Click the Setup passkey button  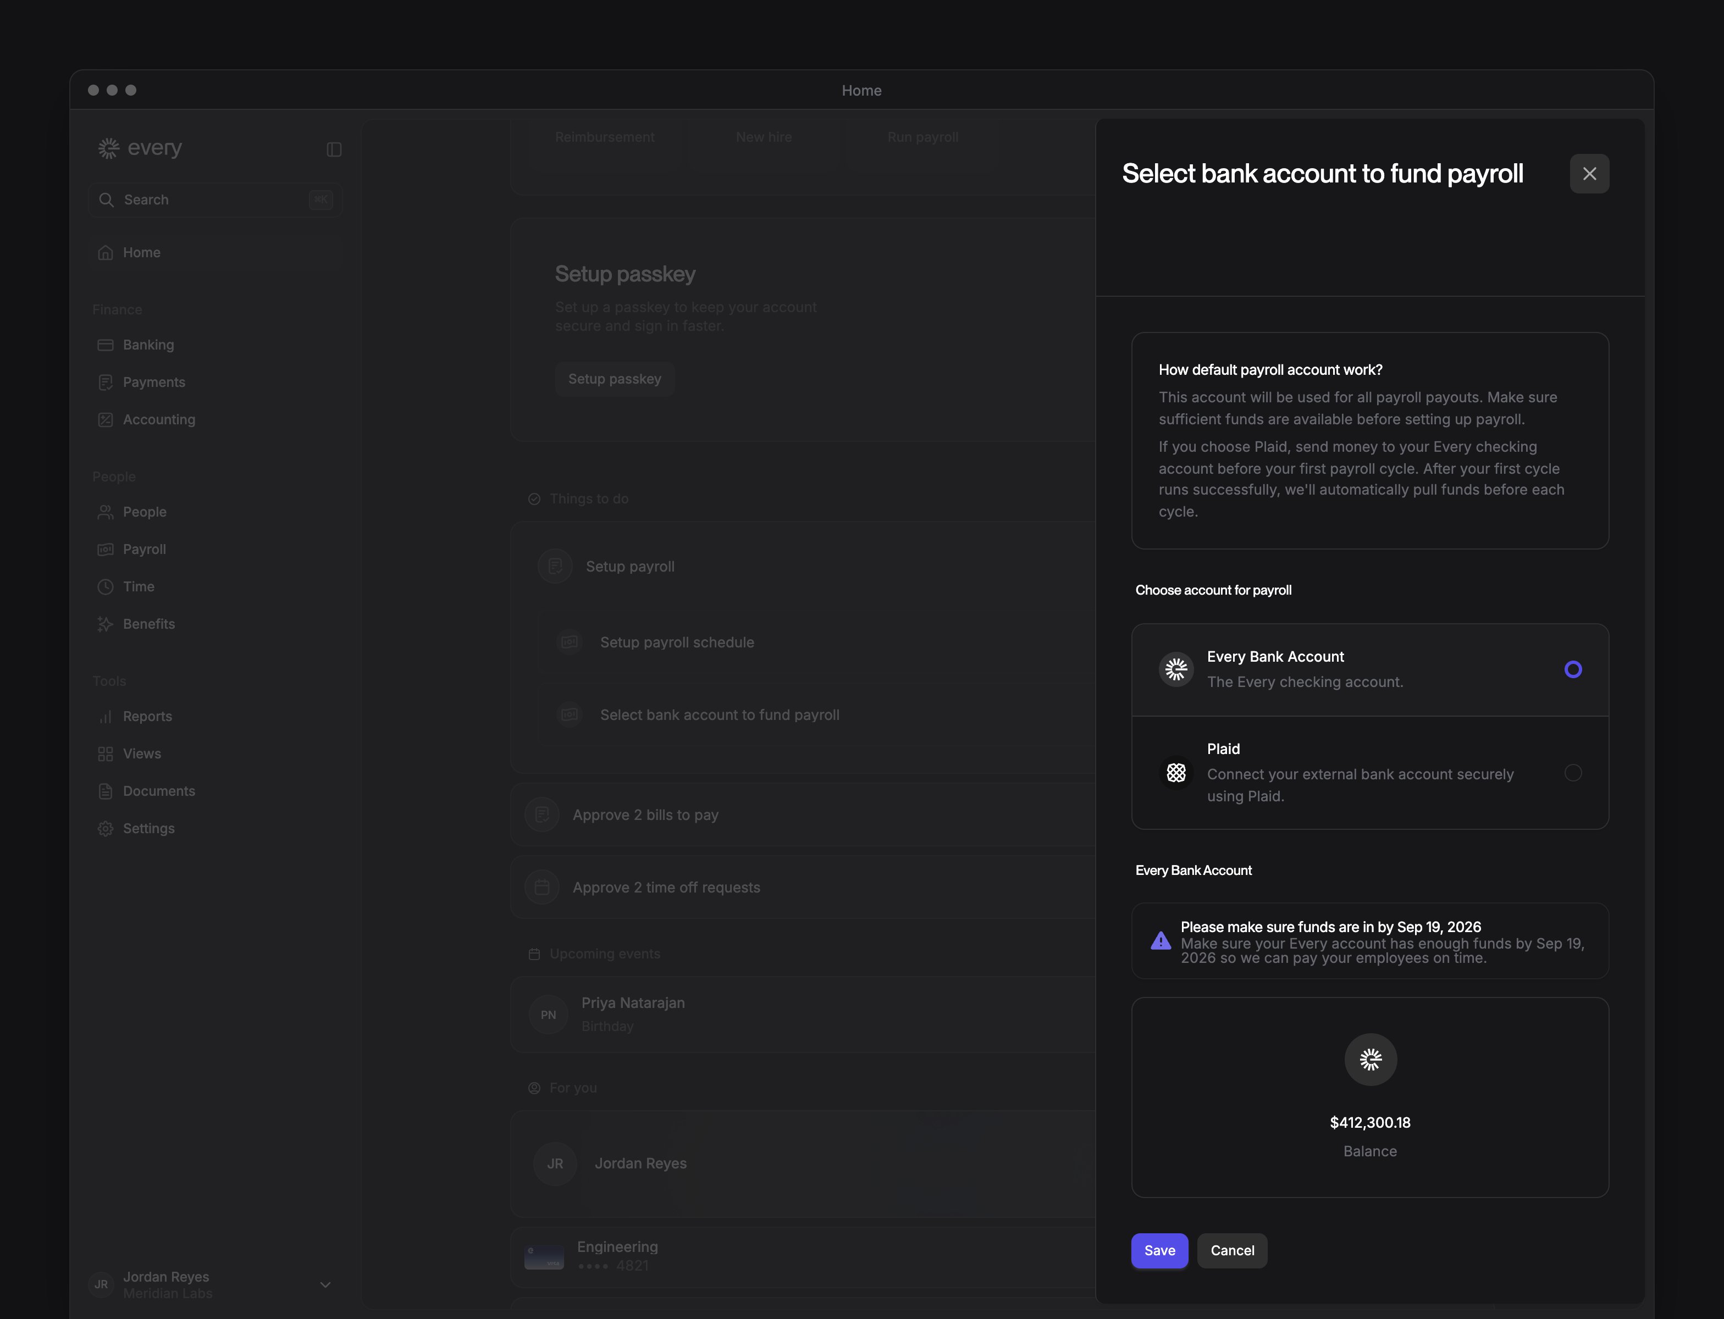614,379
